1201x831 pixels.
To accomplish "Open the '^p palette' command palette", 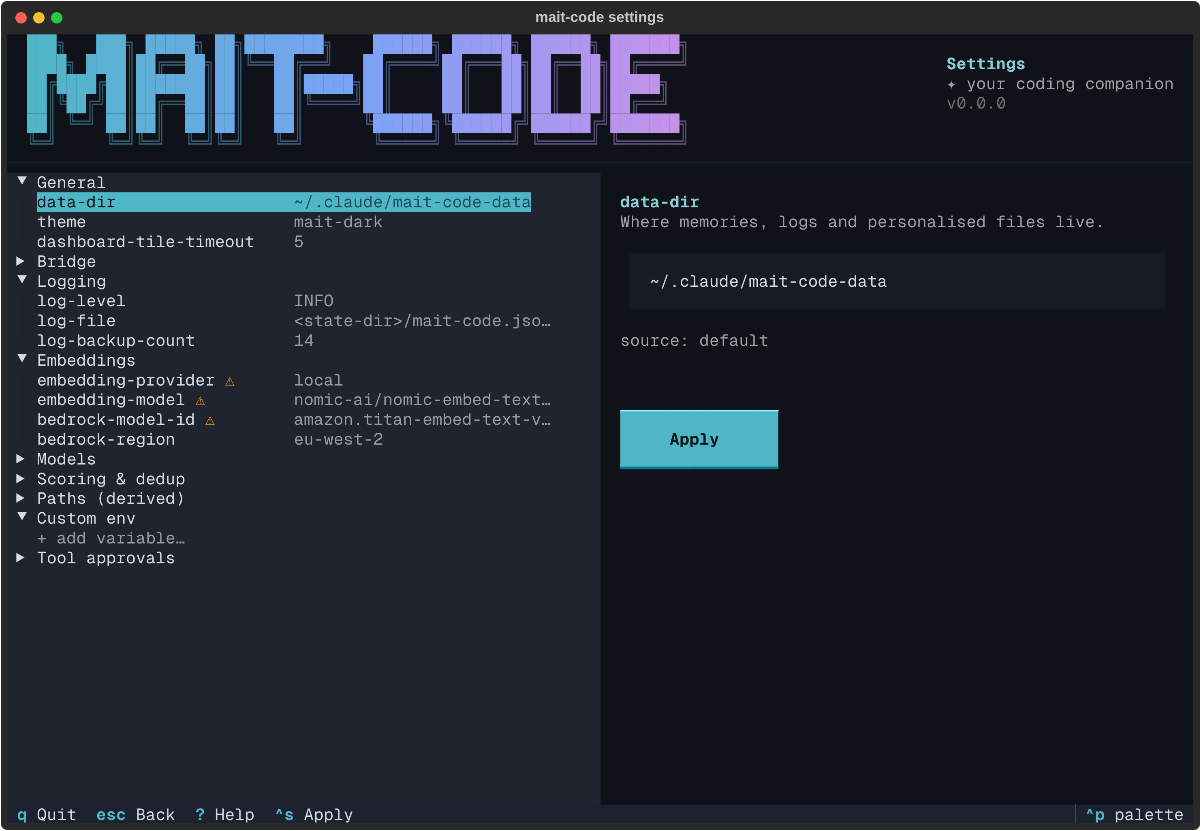I will 1134,815.
